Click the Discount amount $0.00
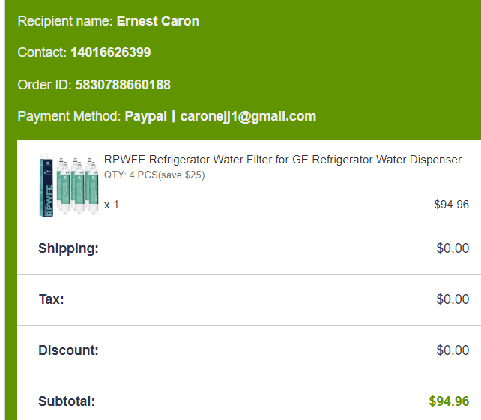This screenshot has width=481, height=420. 453,350
